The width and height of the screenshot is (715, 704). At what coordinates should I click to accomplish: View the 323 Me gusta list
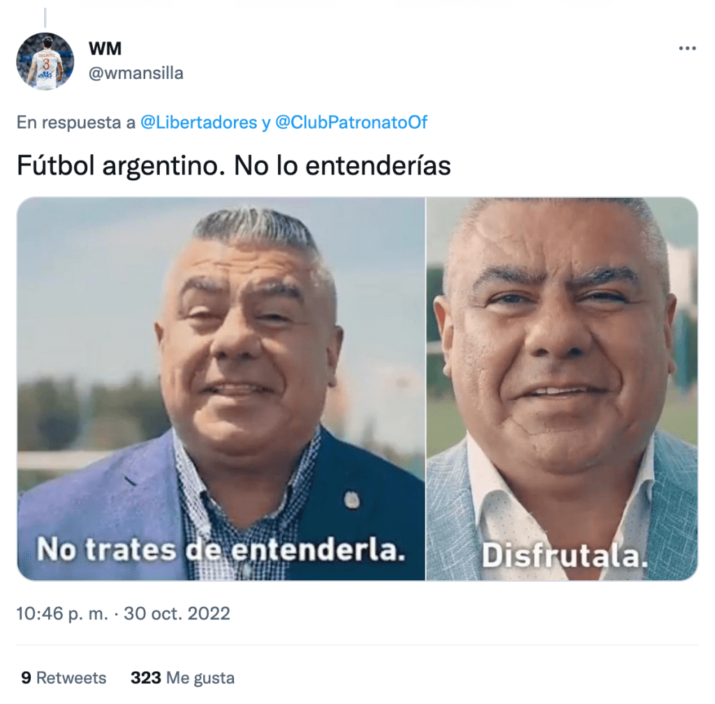[182, 677]
